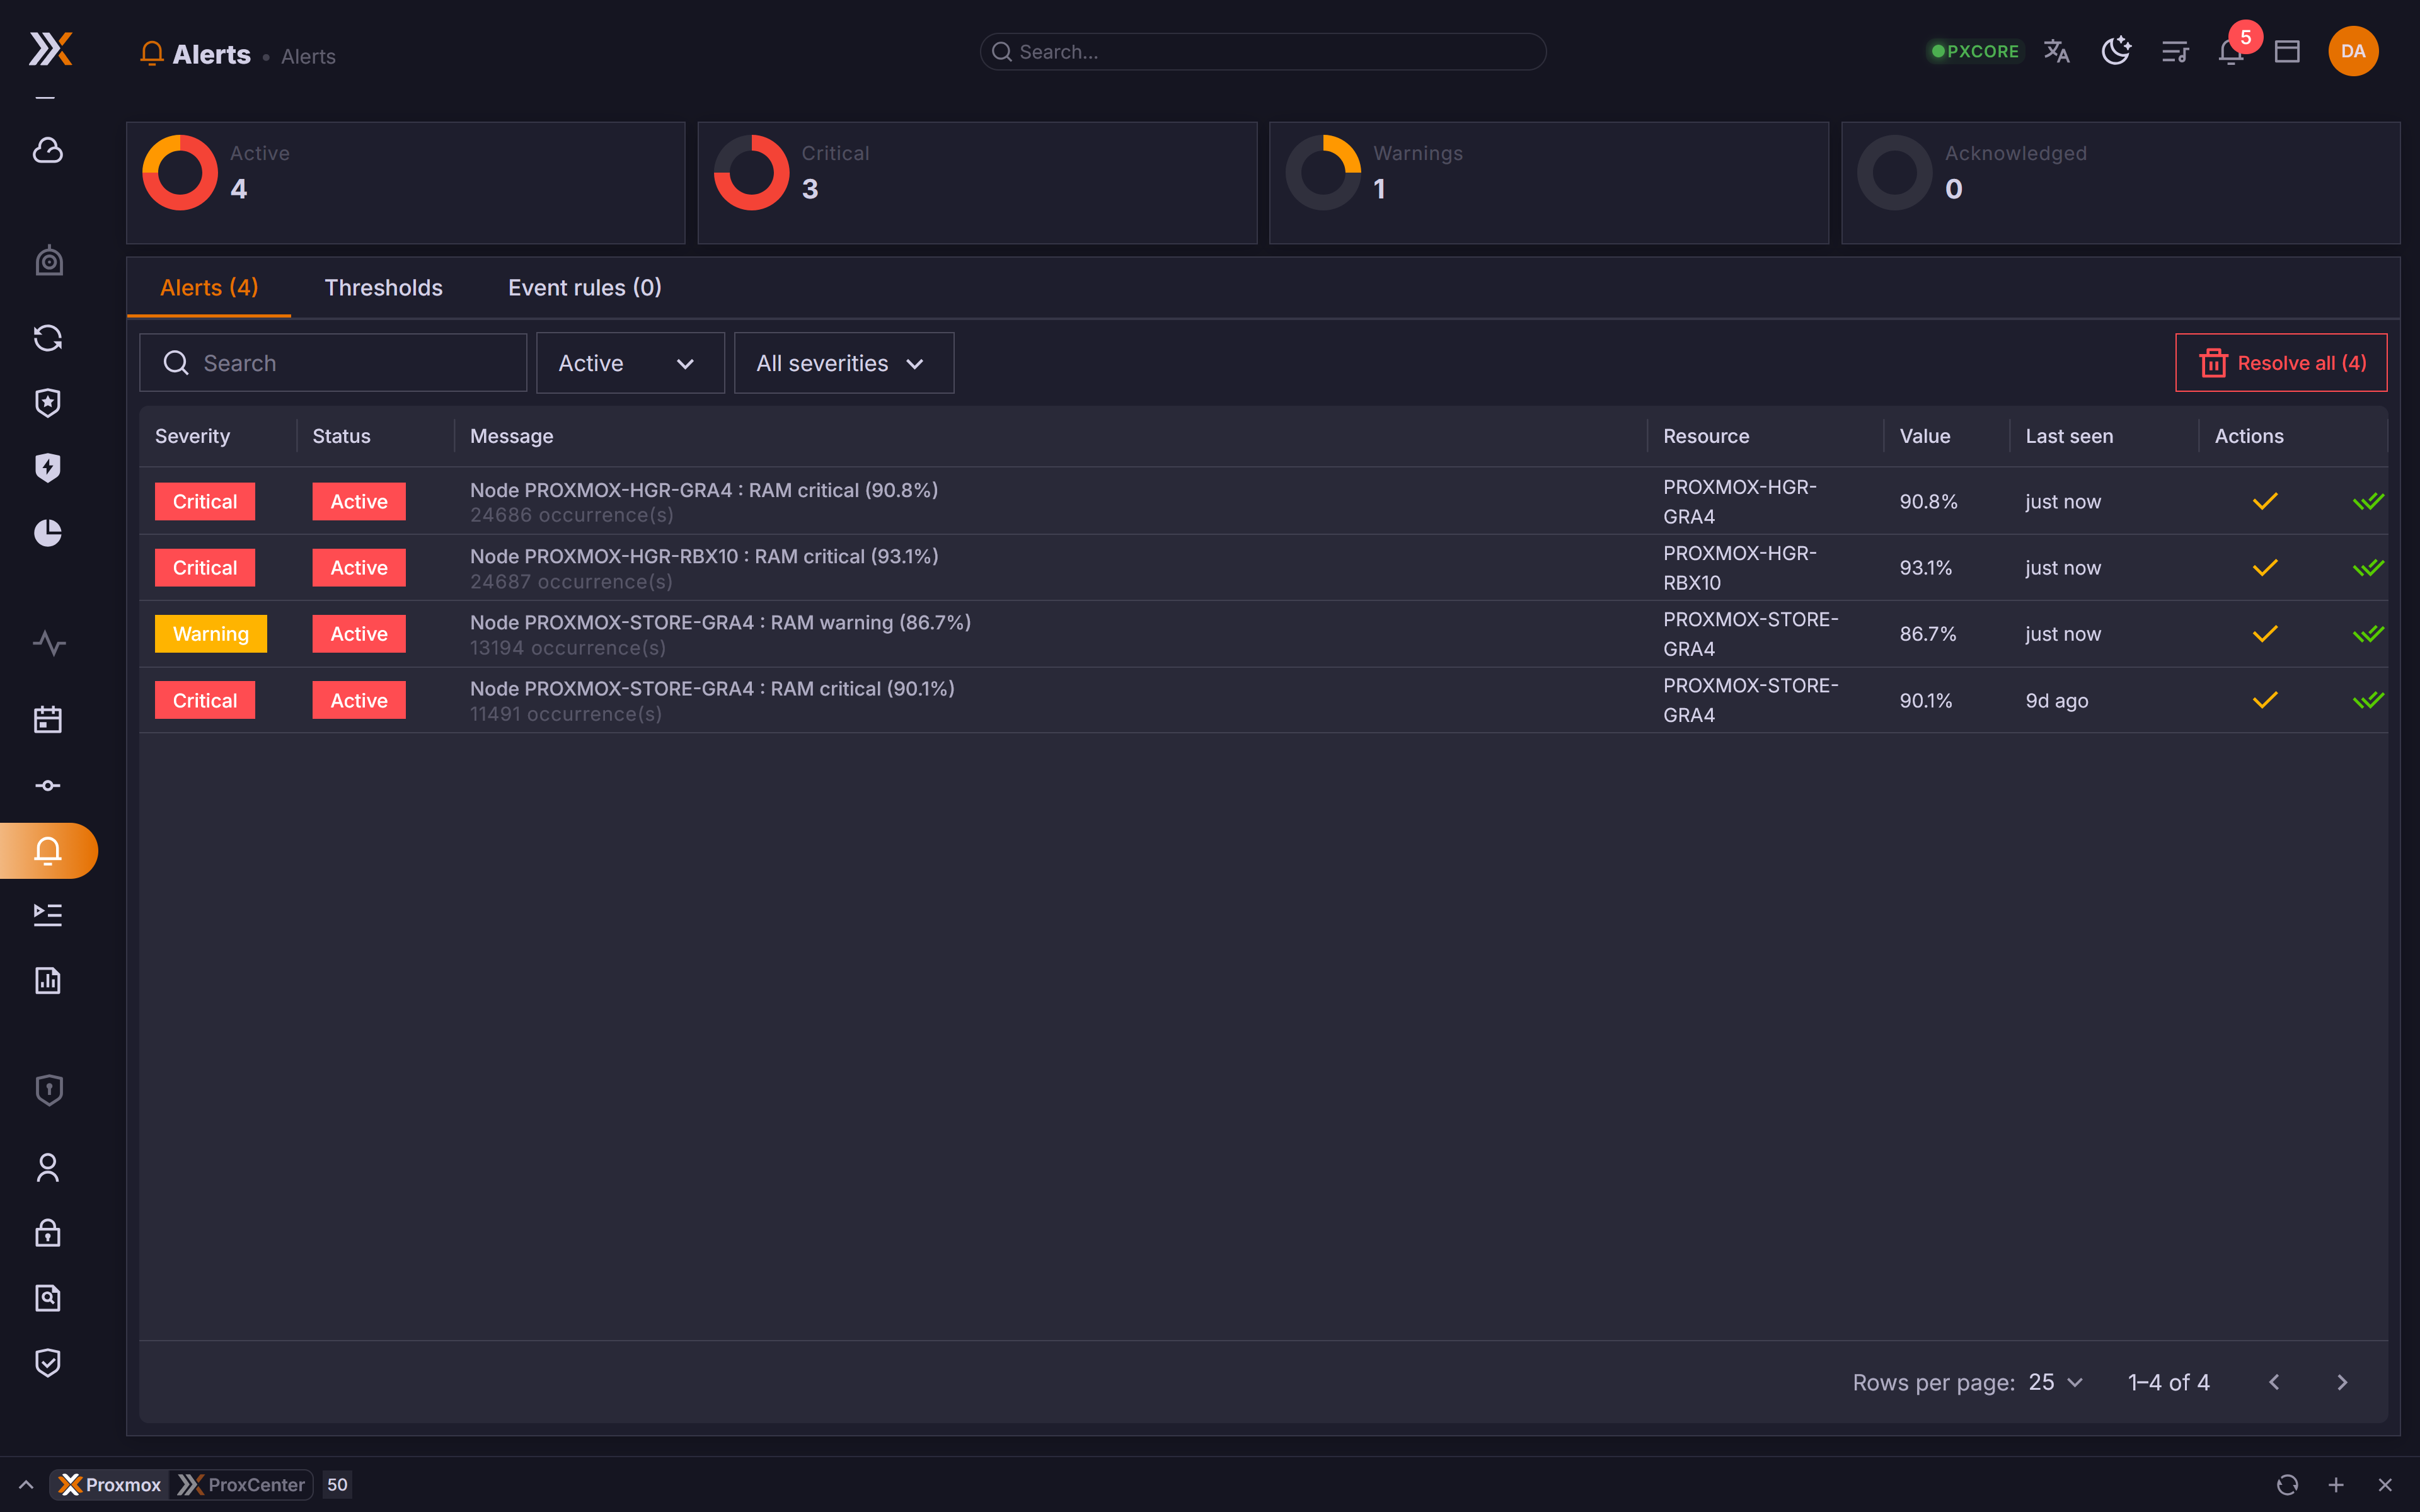Open the All severities filter dropdown
Viewport: 2420px width, 1512px height.
pyautogui.click(x=843, y=363)
